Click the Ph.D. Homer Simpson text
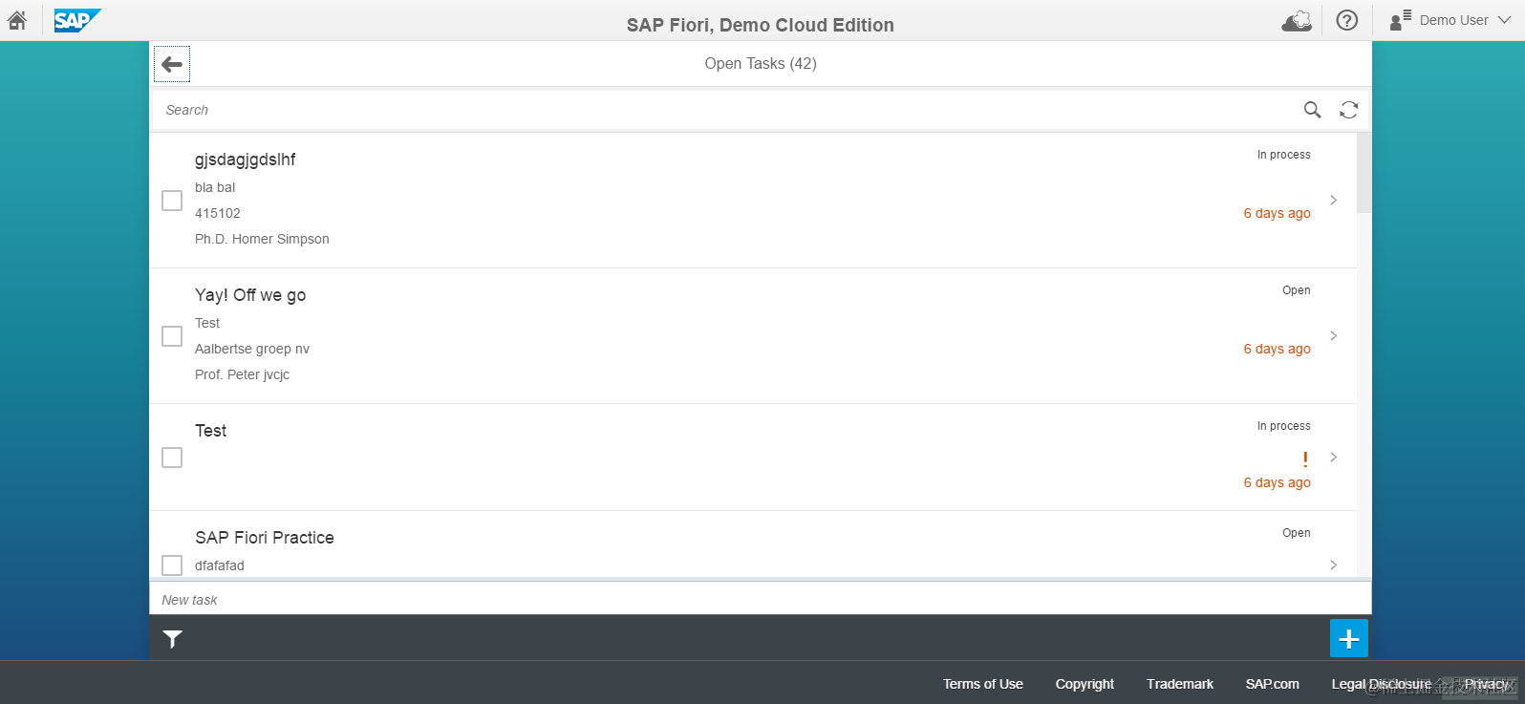This screenshot has width=1525, height=704. [x=262, y=239]
